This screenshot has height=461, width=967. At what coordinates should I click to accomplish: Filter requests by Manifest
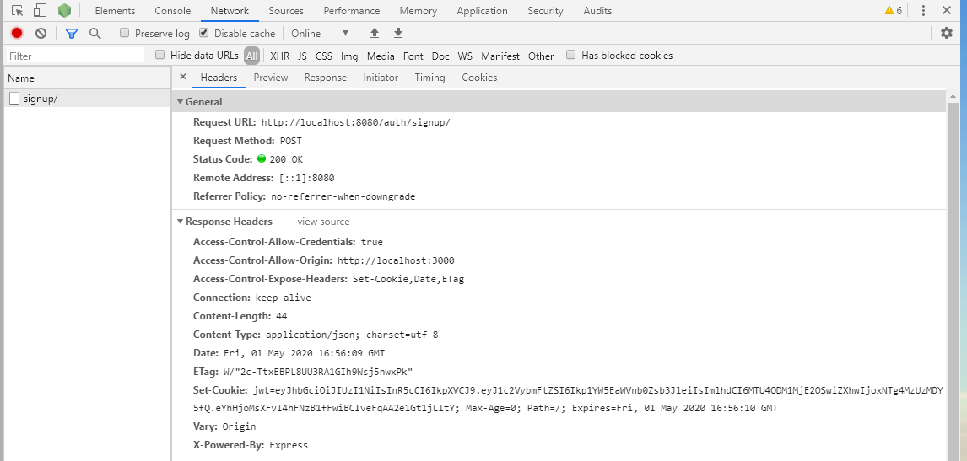(500, 56)
